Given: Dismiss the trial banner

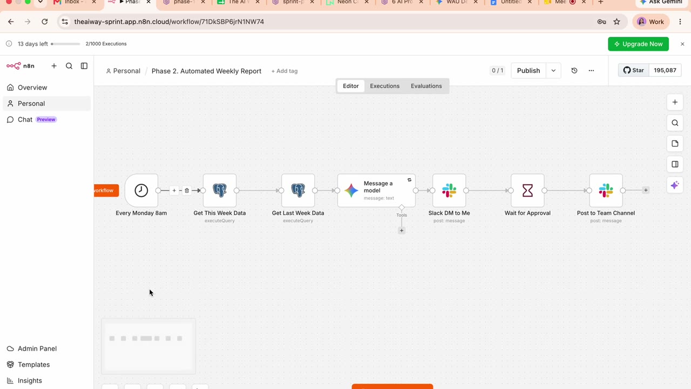Looking at the screenshot, I should [682, 44].
